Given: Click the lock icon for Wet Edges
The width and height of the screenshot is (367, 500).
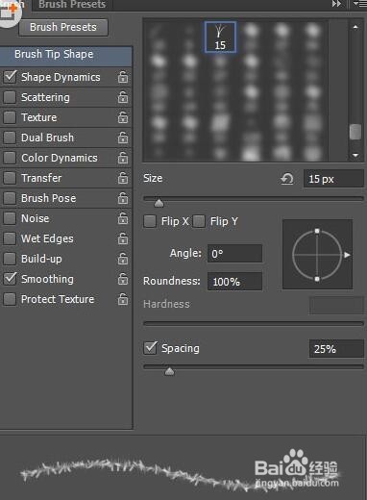Looking at the screenshot, I should [x=123, y=238].
